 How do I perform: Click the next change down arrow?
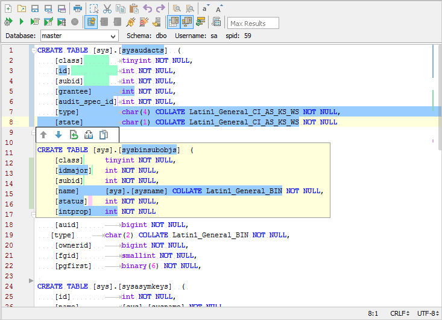[x=58, y=135]
